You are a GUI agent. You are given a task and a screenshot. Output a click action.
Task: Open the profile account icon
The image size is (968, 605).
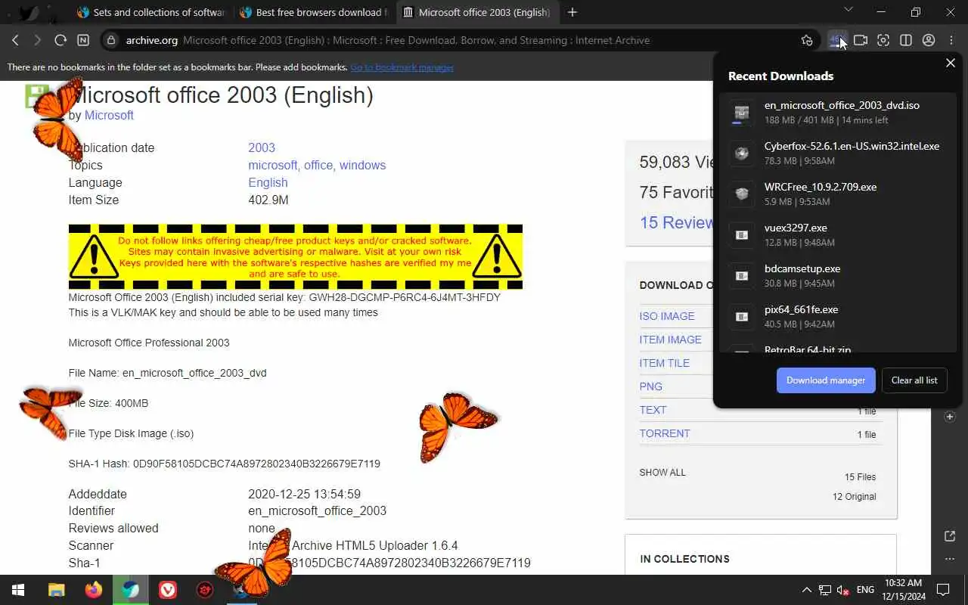pyautogui.click(x=929, y=40)
